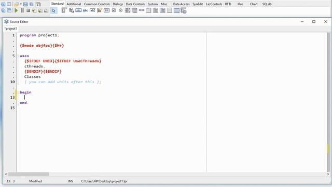Click line number 10 in gutter
Image resolution: width=332 pixels, height=187 pixels.
tap(12, 82)
